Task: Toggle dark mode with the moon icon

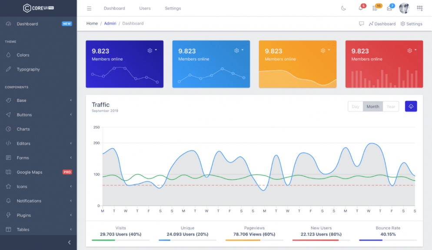Action: 343,8
